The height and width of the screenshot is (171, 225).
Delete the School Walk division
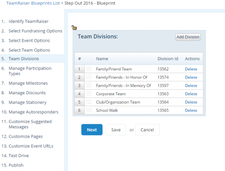(191, 110)
